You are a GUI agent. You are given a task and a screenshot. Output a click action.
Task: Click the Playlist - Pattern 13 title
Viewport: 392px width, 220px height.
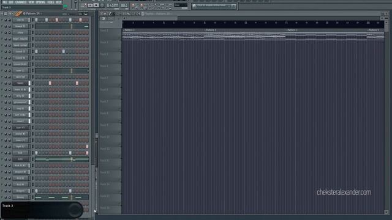[157, 13]
